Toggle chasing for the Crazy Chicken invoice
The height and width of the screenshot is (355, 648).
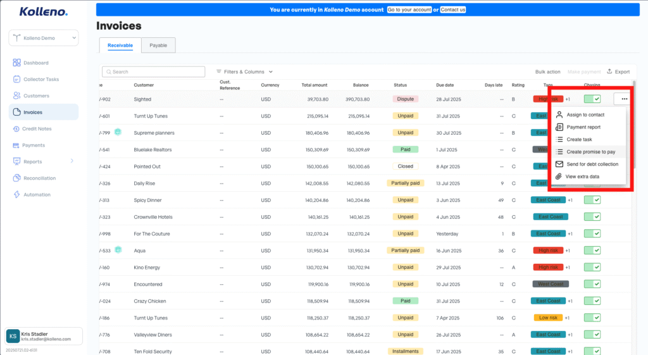[592, 301]
